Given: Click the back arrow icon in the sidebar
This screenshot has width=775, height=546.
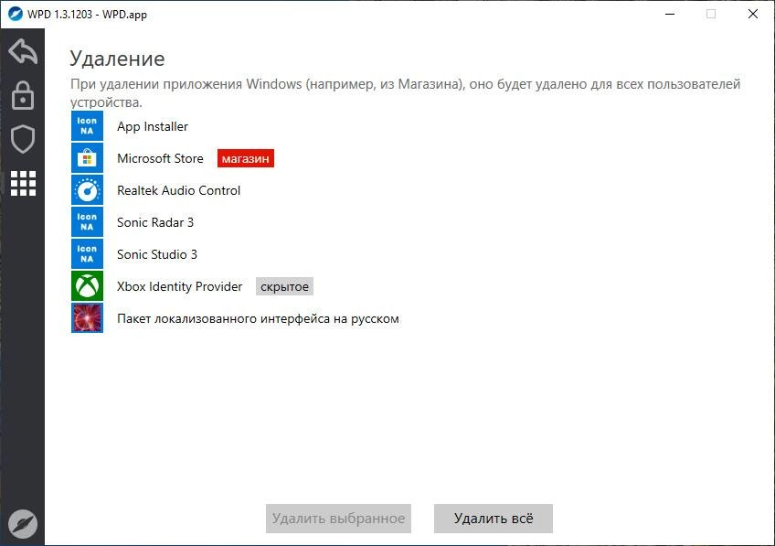Looking at the screenshot, I should 23,51.
